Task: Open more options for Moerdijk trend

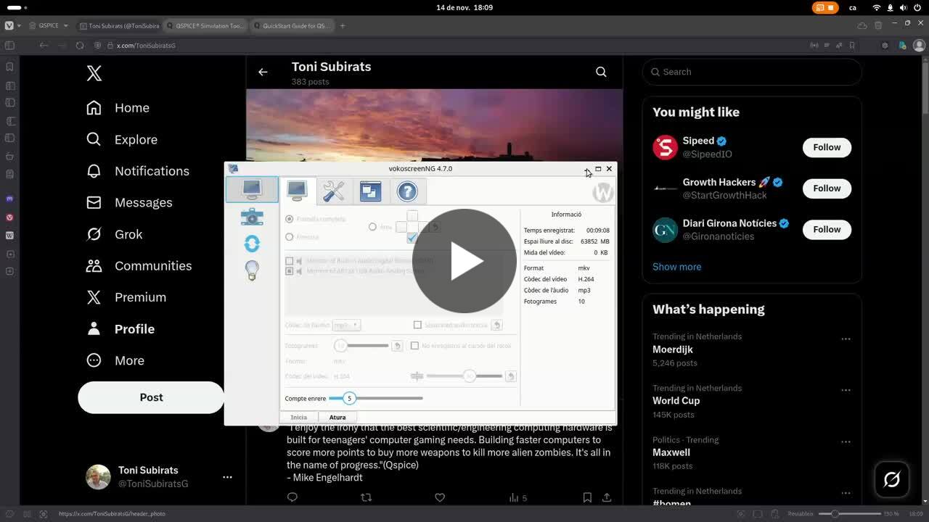Action: 846,339
